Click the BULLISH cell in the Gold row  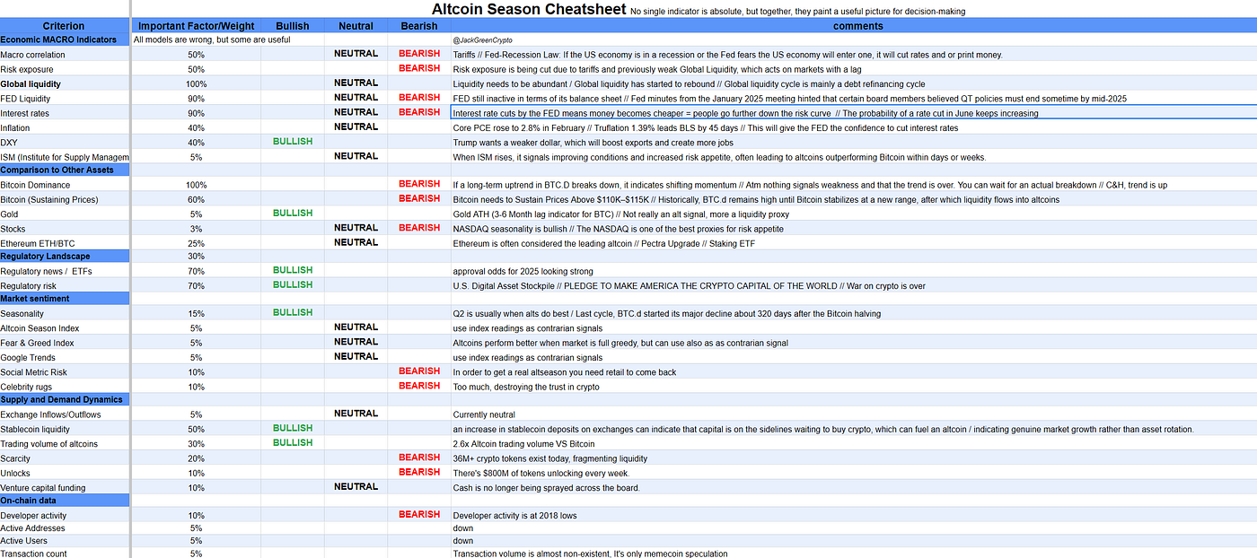pos(293,214)
